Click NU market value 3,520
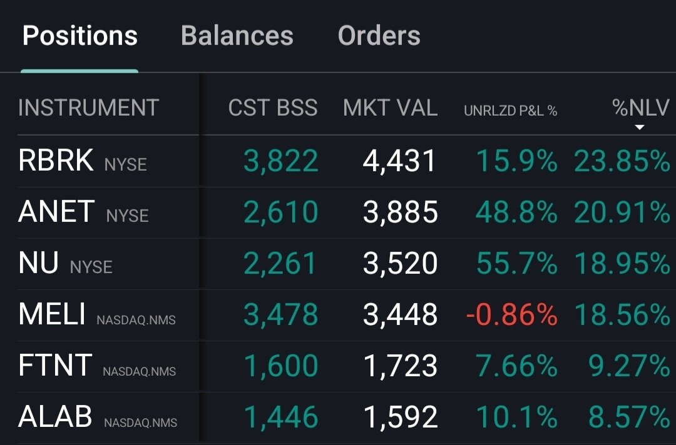This screenshot has width=676, height=445. 400,264
